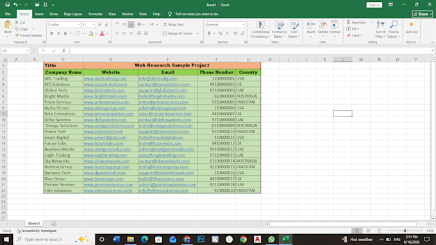Open Cell Styles gallery
Screen dimensions: 436x245
294,29
